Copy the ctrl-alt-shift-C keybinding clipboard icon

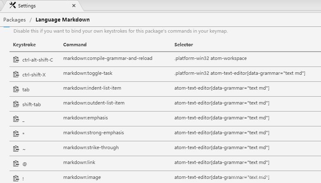[16, 59]
